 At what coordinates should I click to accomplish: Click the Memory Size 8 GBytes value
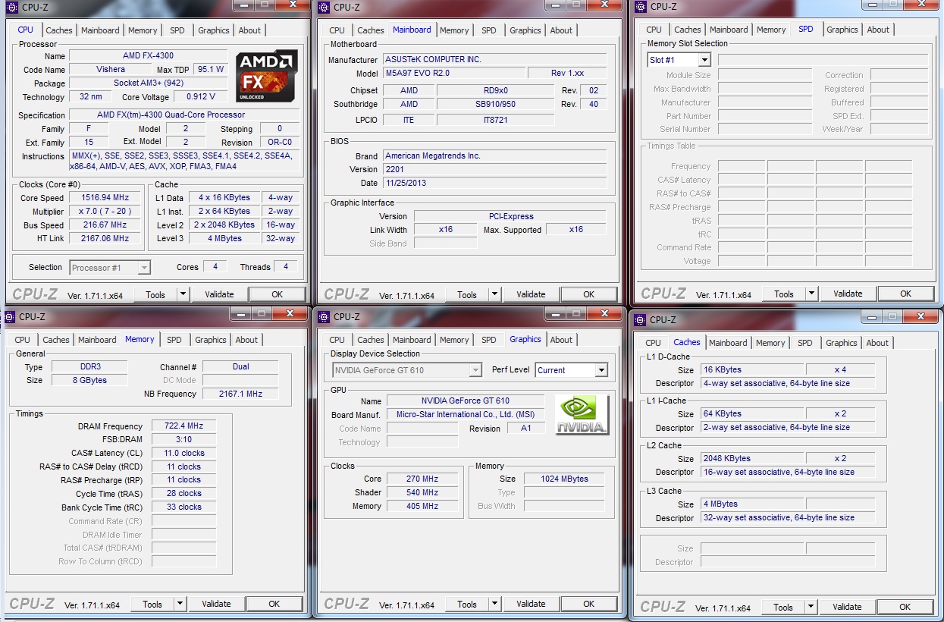click(x=89, y=380)
